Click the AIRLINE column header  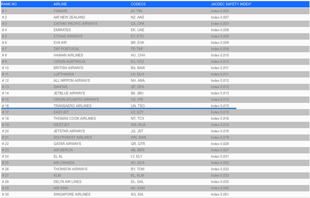tap(60, 4)
